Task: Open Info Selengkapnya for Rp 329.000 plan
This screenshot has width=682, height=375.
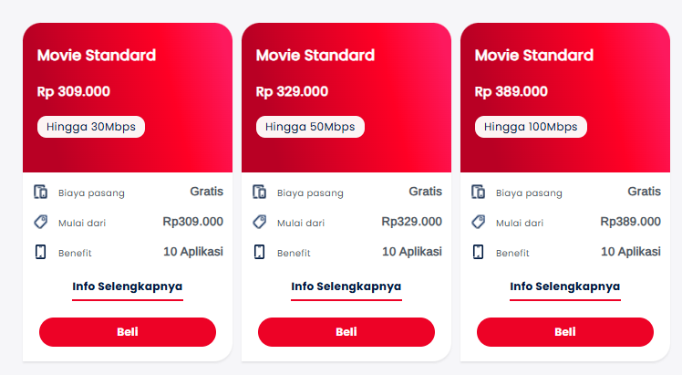Action: point(346,286)
